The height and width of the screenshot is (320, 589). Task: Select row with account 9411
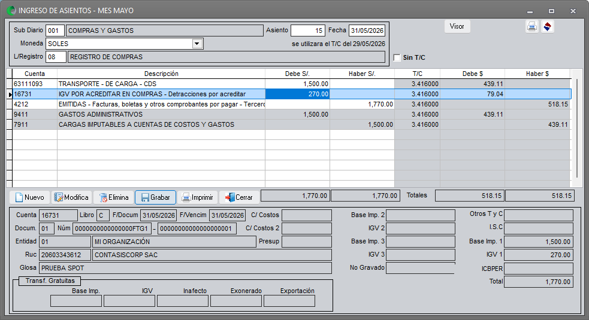point(291,114)
